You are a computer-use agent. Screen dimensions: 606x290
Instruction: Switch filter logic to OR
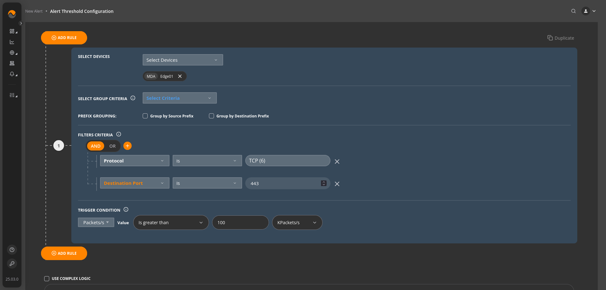(x=112, y=146)
